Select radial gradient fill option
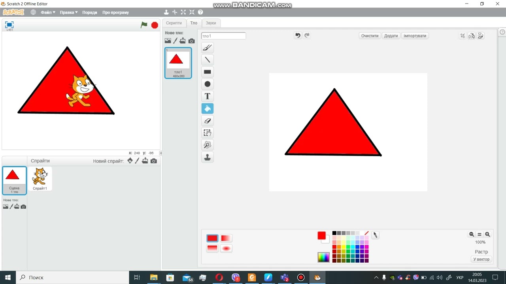506x284 pixels. 226,248
